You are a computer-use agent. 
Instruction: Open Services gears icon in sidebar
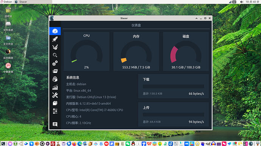point(55,63)
